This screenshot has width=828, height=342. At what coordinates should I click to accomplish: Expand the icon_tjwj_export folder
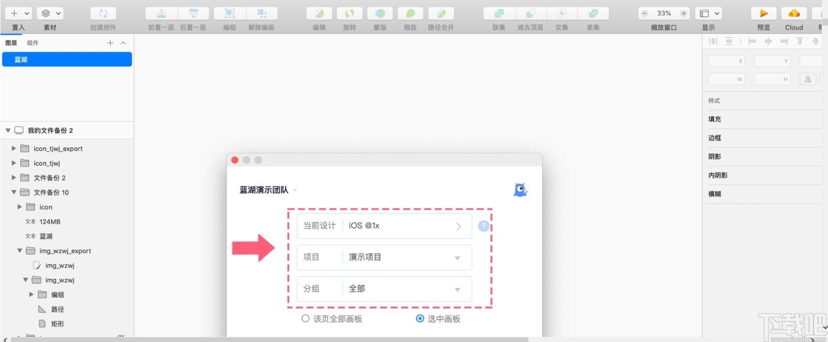(14, 148)
